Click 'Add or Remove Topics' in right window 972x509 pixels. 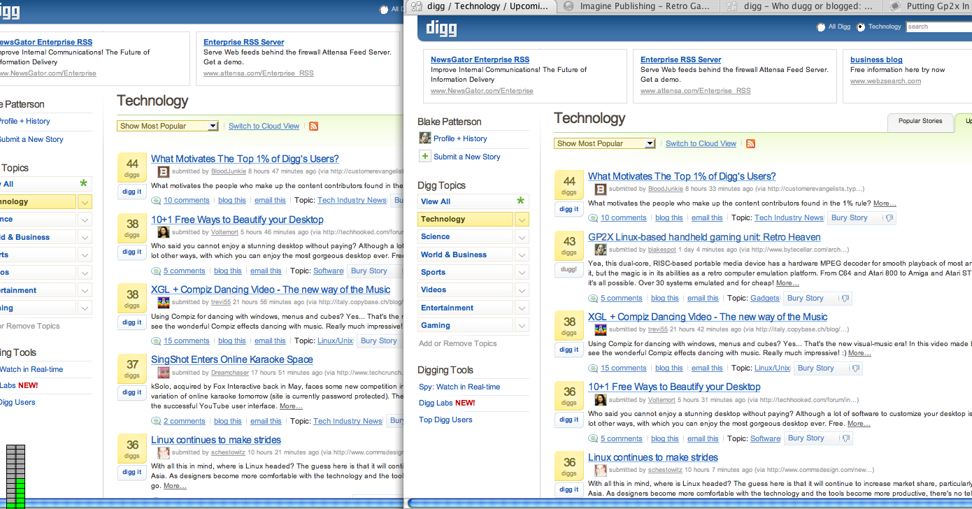(x=457, y=343)
